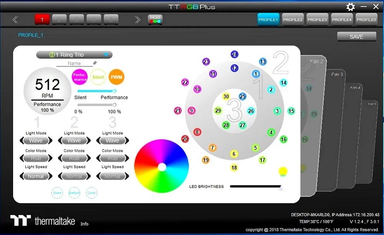
Task: Select LED number 4
Action: pos(271,133)
